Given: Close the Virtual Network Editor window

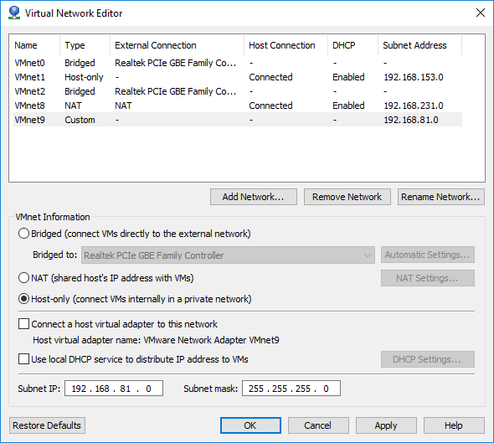Looking at the screenshot, I should pos(480,13).
